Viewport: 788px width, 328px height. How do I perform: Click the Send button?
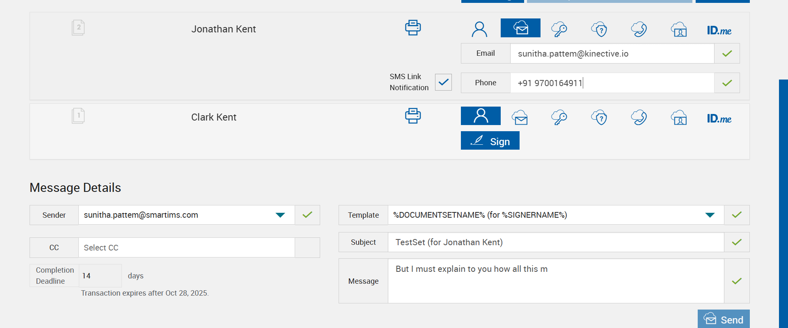pyautogui.click(x=724, y=319)
